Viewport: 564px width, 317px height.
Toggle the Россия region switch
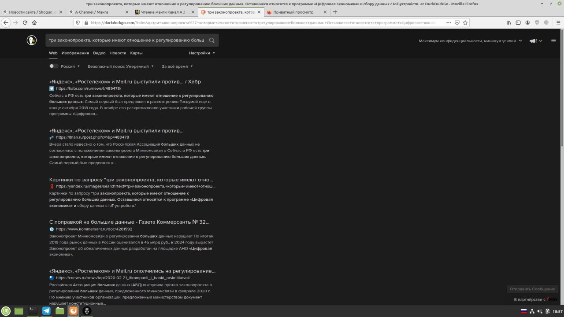tap(54, 66)
